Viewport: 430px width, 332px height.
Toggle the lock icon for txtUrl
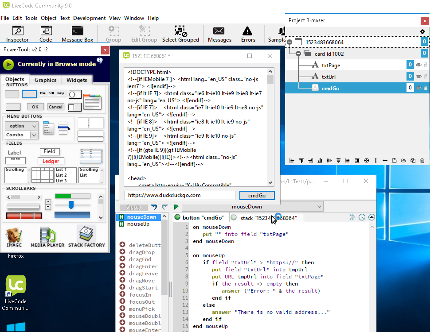tap(426, 77)
